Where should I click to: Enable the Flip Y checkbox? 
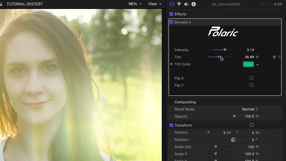click(x=251, y=85)
